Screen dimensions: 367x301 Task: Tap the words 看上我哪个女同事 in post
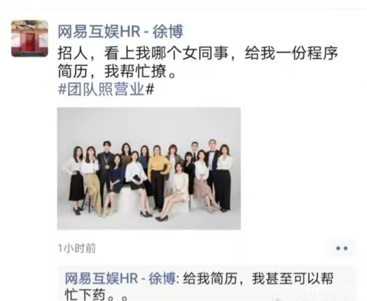coord(166,53)
